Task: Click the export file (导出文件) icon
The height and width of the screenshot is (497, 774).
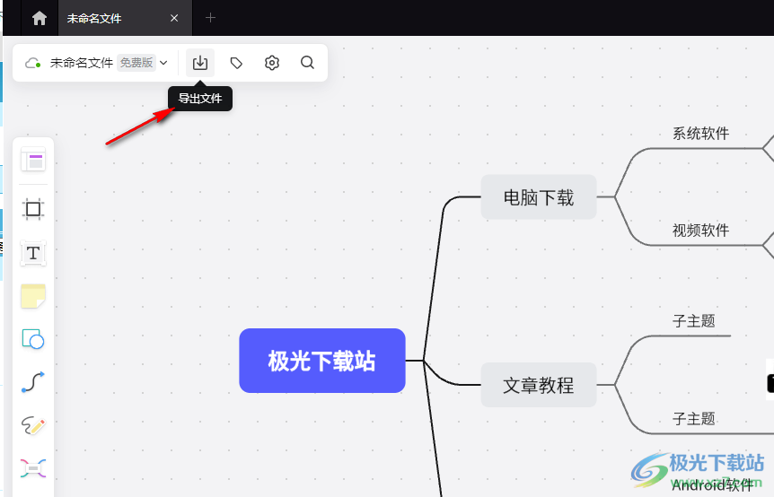Action: [x=200, y=63]
